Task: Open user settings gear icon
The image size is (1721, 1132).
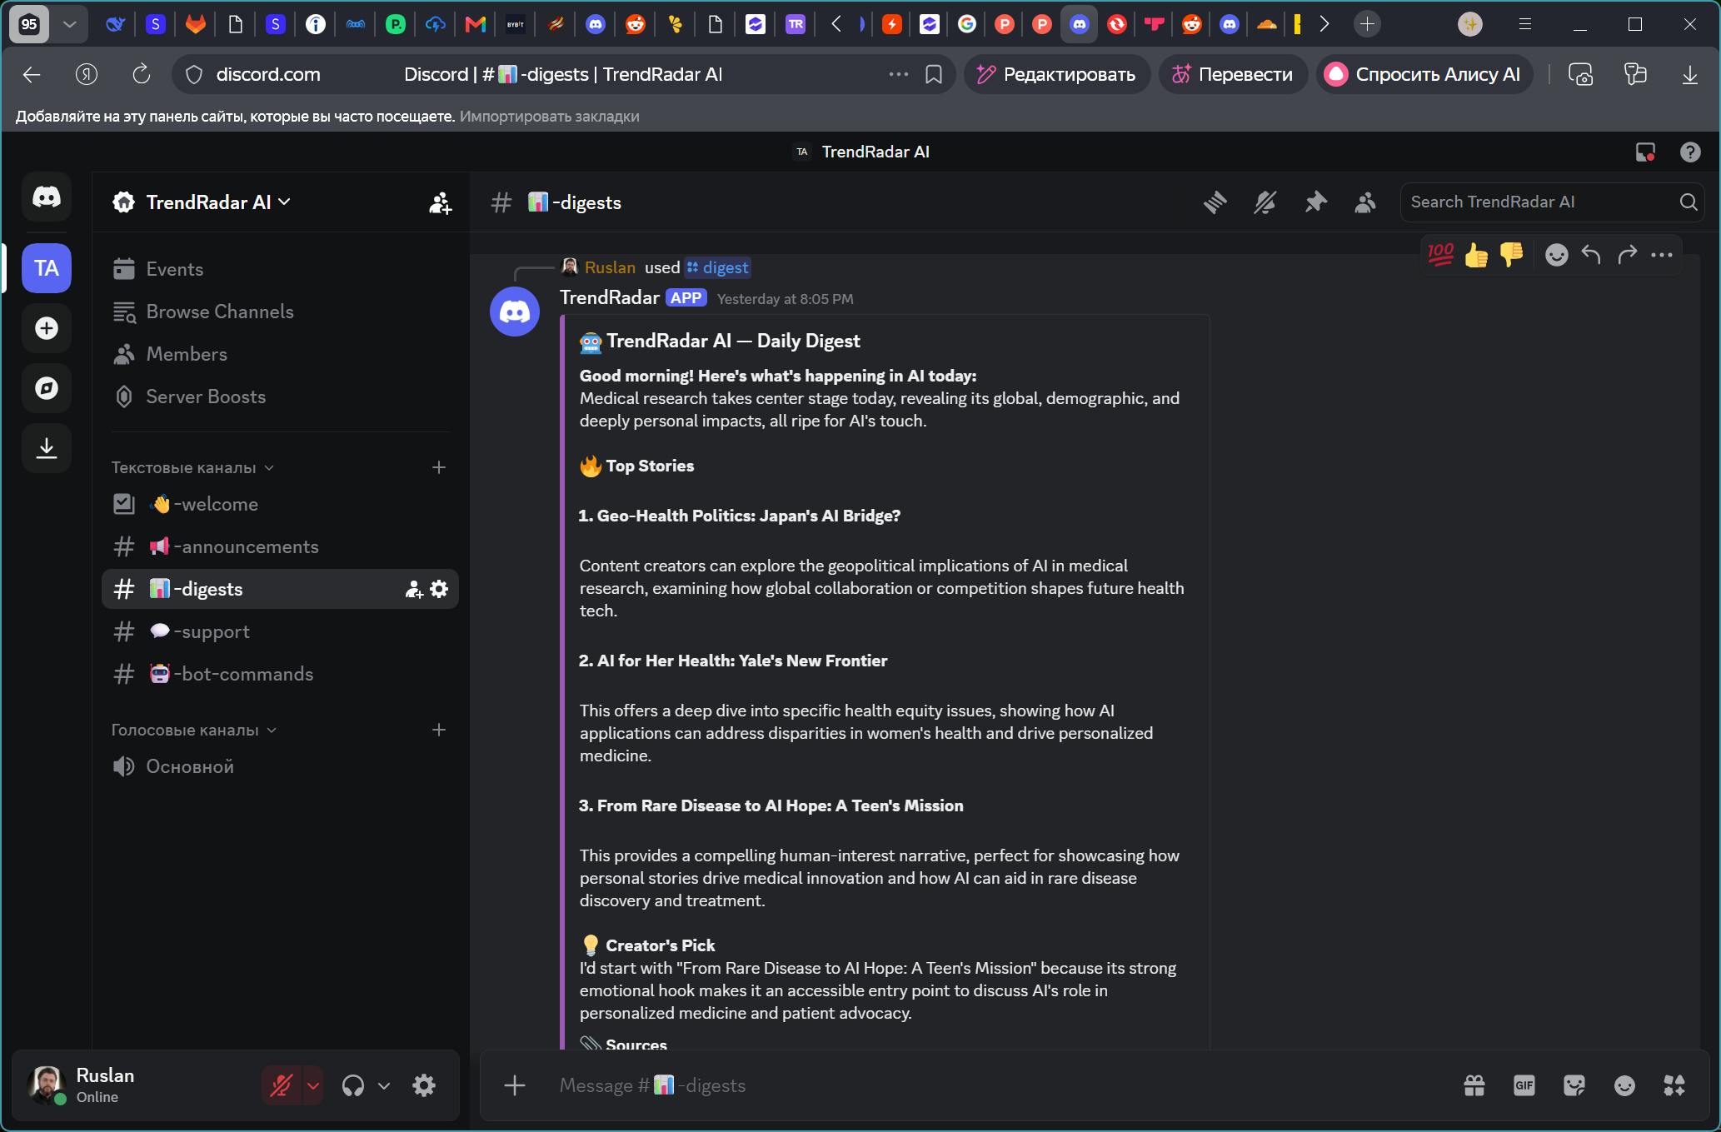Action: tap(424, 1085)
